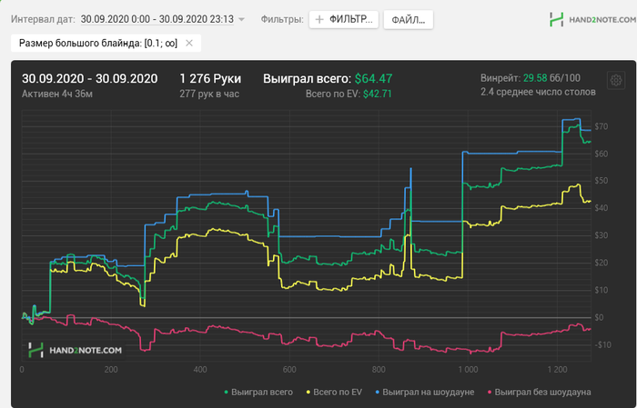The height and width of the screenshot is (408, 637).
Task: Click the '277 рук в час' text
Action: [209, 95]
